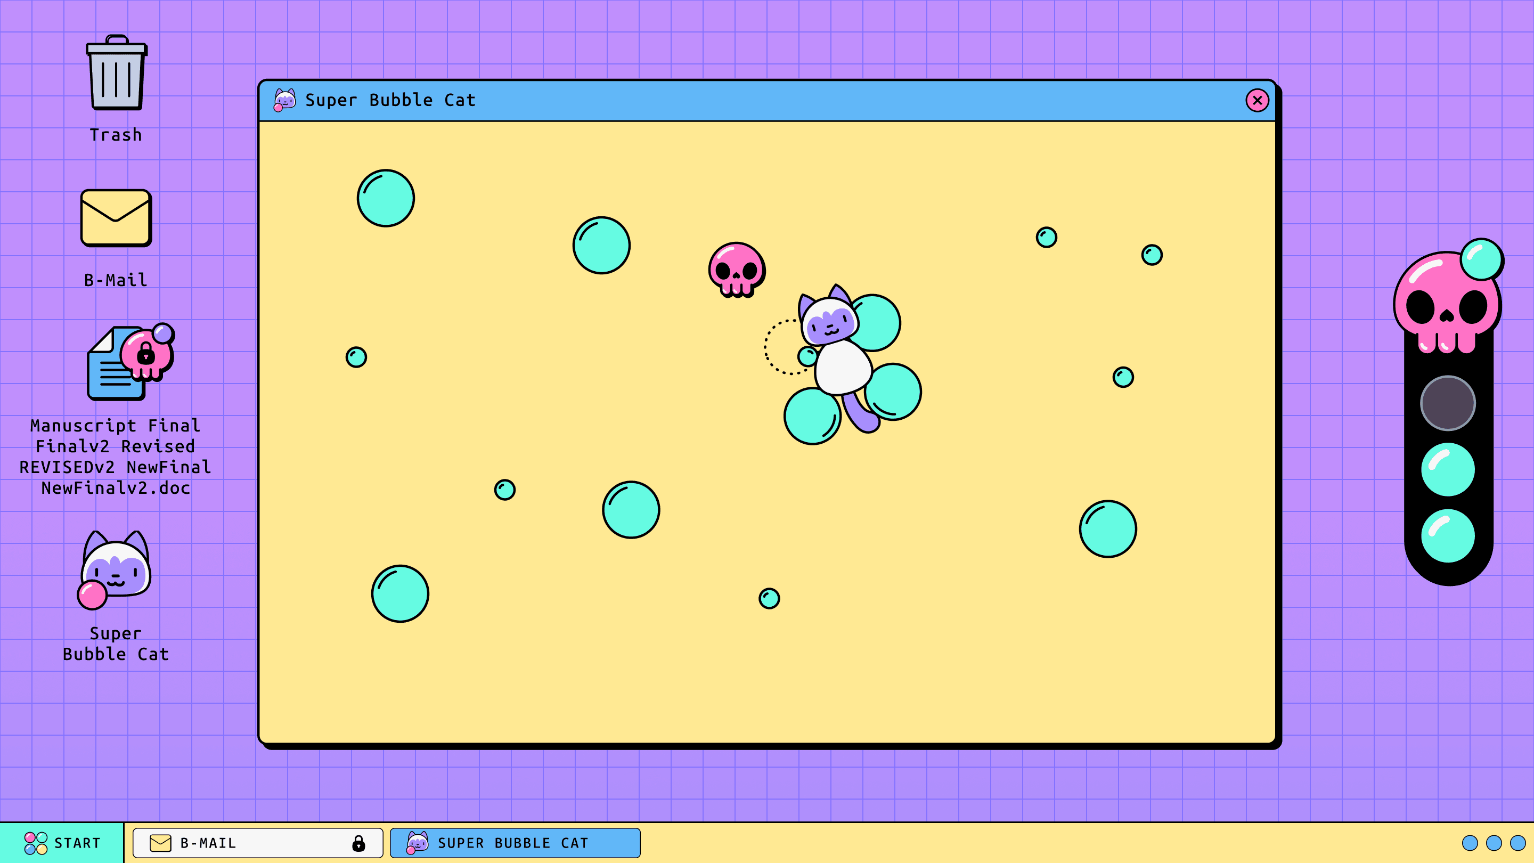Click the START button on taskbar
Image resolution: width=1534 pixels, height=863 pixels.
(62, 843)
